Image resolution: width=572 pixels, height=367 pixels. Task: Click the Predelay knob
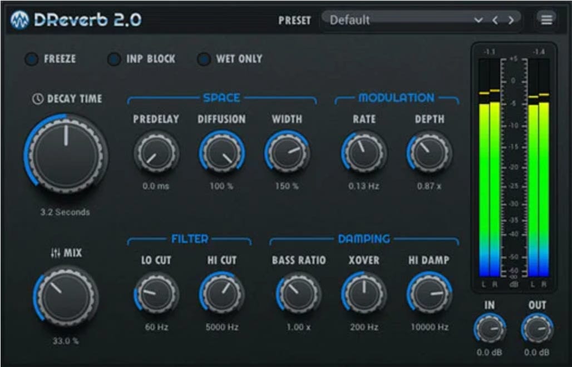pyautogui.click(x=156, y=153)
